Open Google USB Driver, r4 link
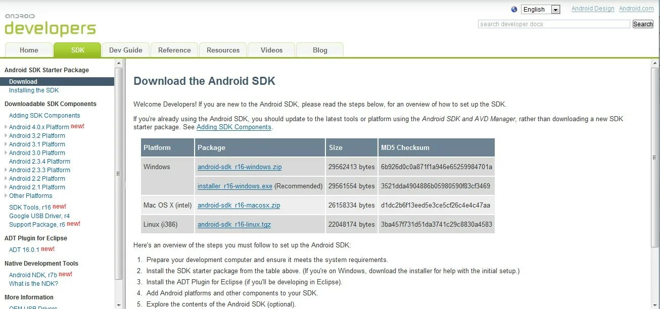Screen dimensions: 660x309 pos(39,216)
